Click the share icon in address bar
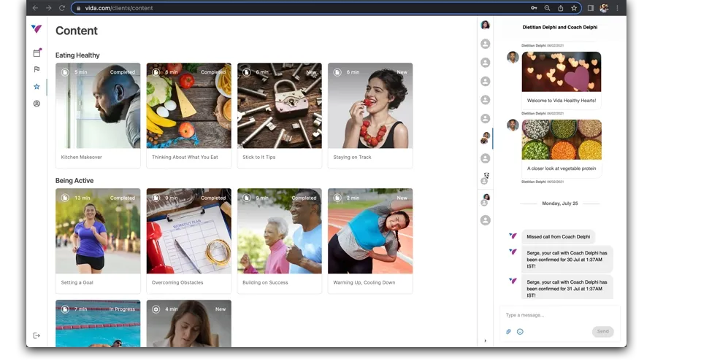 coord(561,8)
